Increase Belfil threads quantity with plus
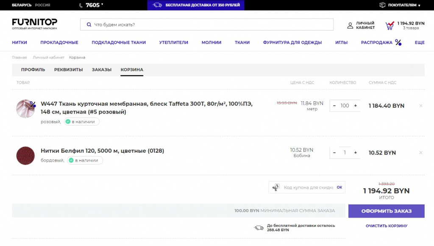This screenshot has width=434, height=246. 355,153
